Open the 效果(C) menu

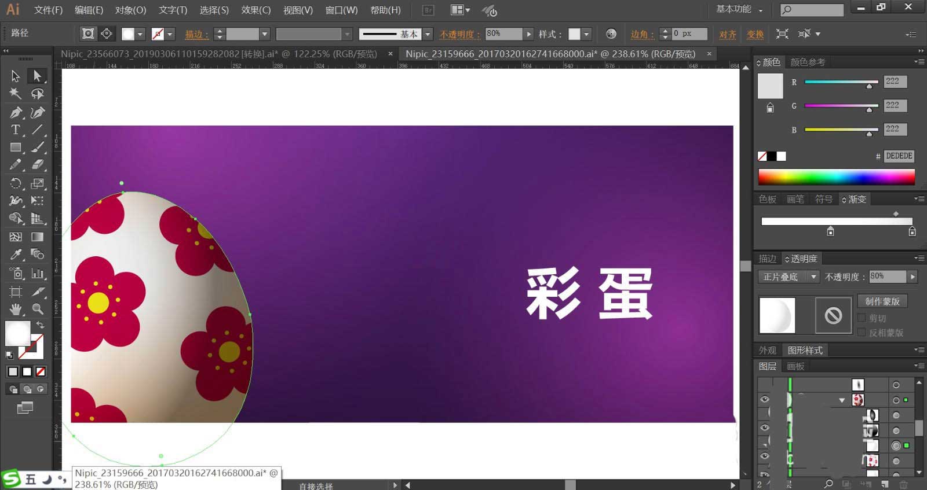pyautogui.click(x=256, y=10)
